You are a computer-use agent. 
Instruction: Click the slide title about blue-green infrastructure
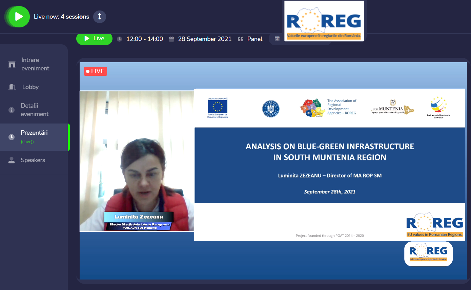coord(330,152)
